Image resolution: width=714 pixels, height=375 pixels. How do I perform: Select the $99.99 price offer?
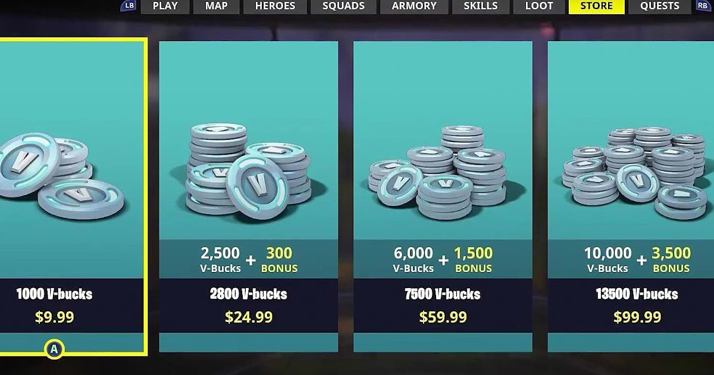click(x=637, y=317)
